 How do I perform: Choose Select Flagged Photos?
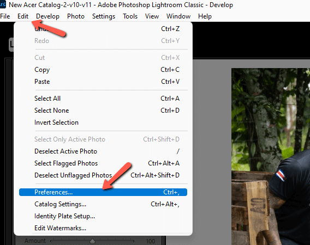103,163
